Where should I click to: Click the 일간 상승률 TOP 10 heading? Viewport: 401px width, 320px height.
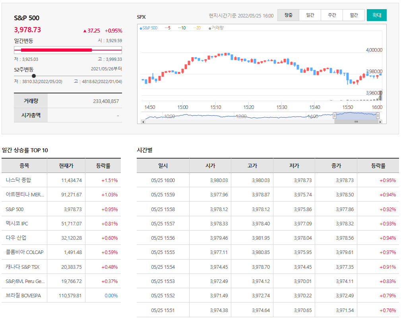(x=25, y=150)
